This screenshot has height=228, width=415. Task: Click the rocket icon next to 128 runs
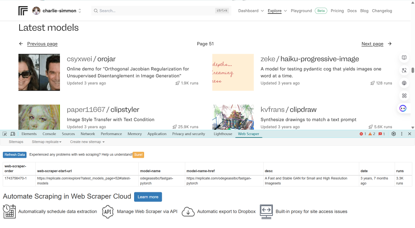coord(373,83)
